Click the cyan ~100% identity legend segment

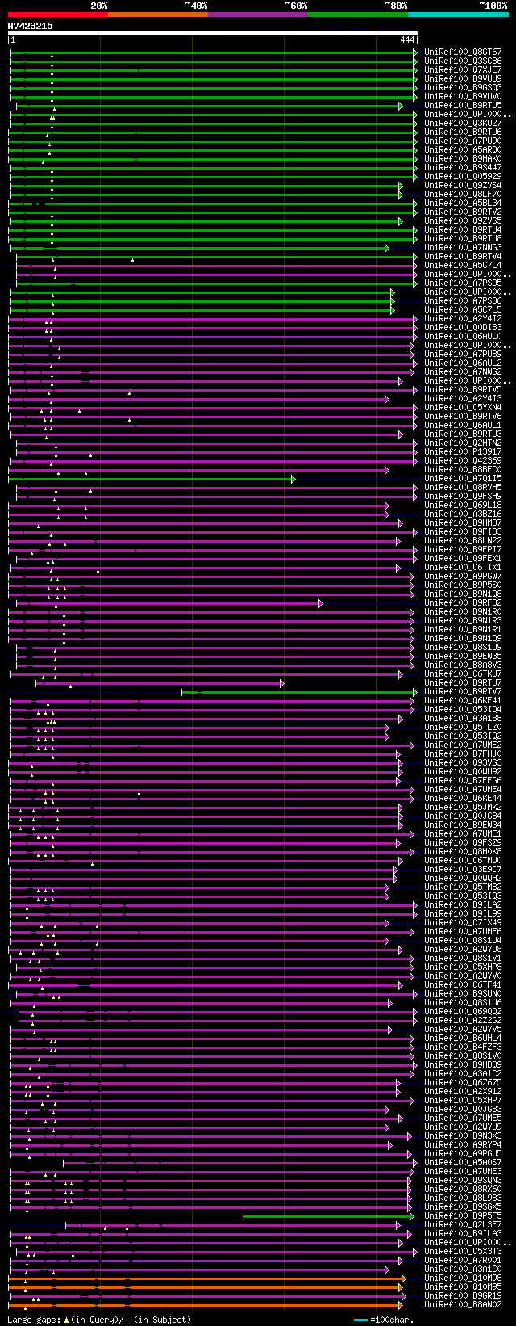[458, 14]
